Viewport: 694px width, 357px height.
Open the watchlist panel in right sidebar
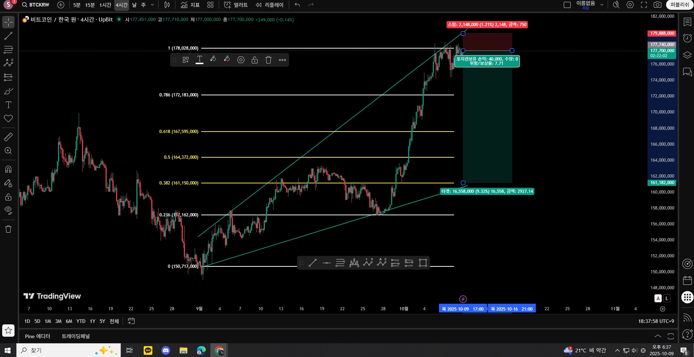point(687,22)
